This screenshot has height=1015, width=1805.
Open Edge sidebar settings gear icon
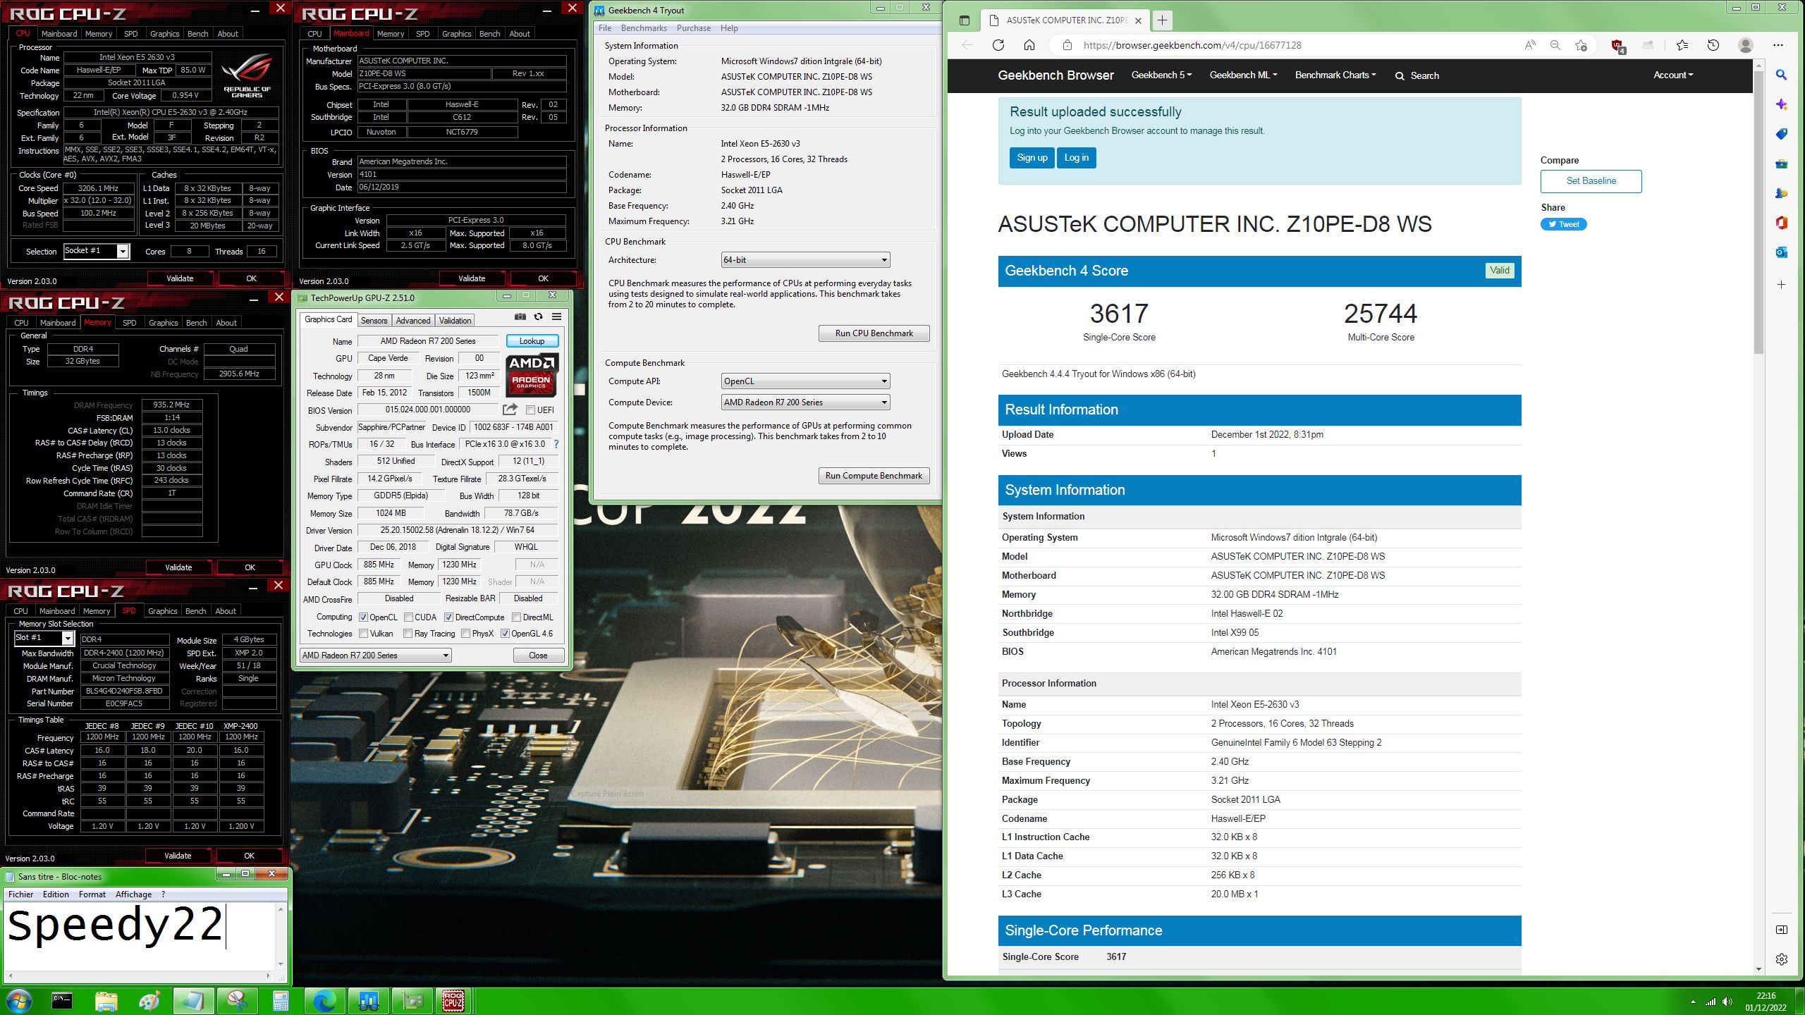tap(1781, 959)
